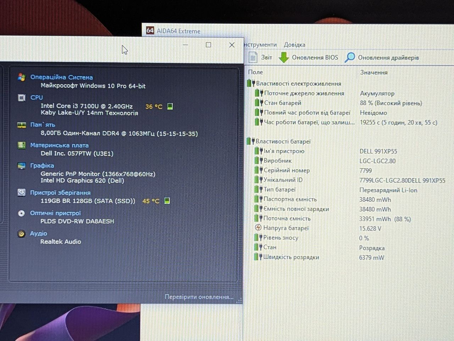Screen dimensions: 454x341
Task: Click the value 6379 mW
Action: click(371, 257)
